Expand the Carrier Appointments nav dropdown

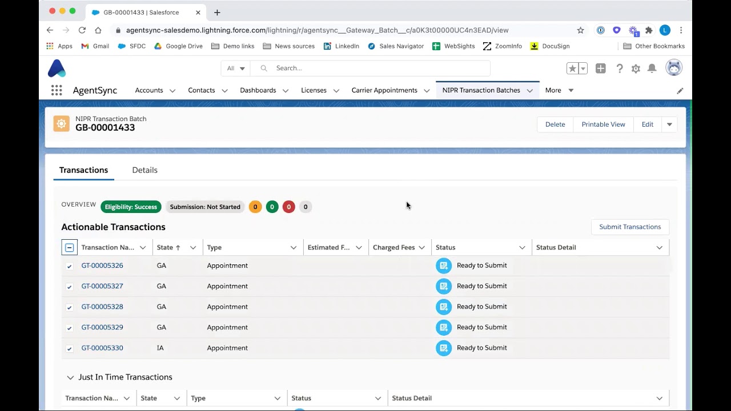click(x=427, y=91)
